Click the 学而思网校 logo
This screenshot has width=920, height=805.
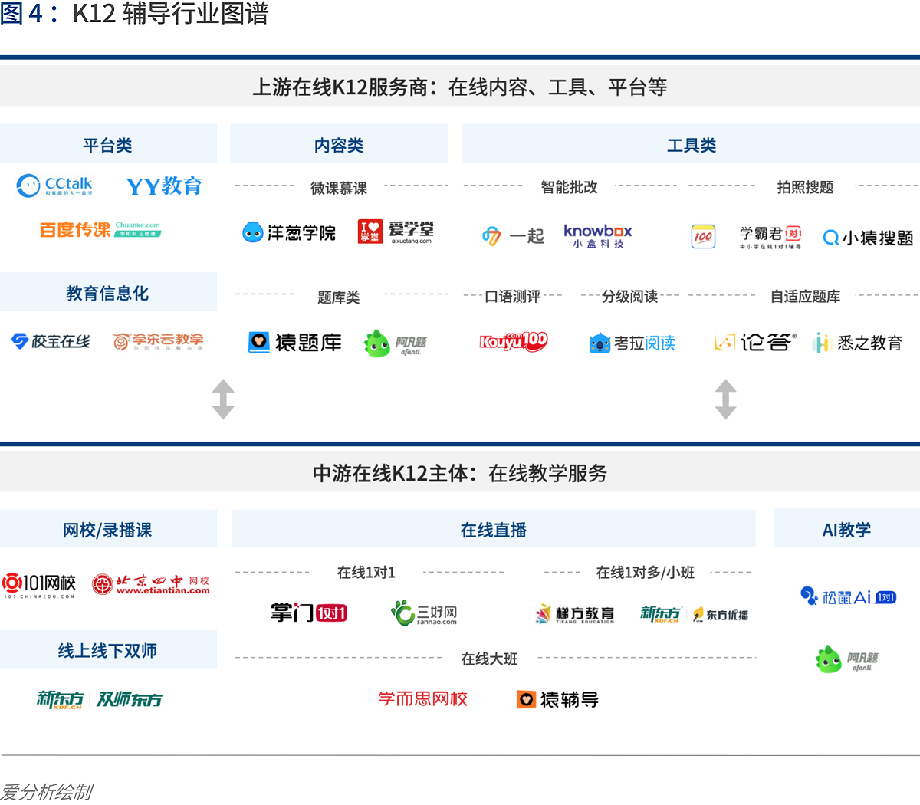pos(422,698)
